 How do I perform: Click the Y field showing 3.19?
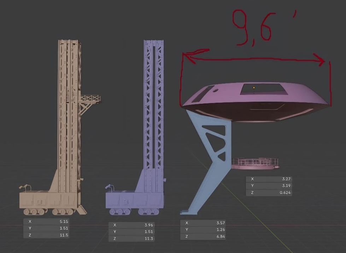(269, 186)
